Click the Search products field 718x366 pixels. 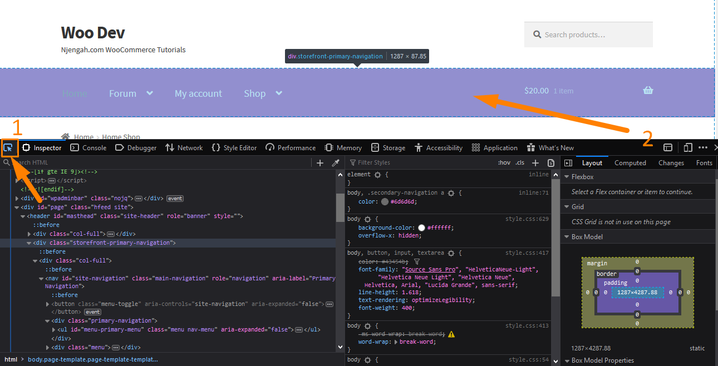click(x=588, y=34)
